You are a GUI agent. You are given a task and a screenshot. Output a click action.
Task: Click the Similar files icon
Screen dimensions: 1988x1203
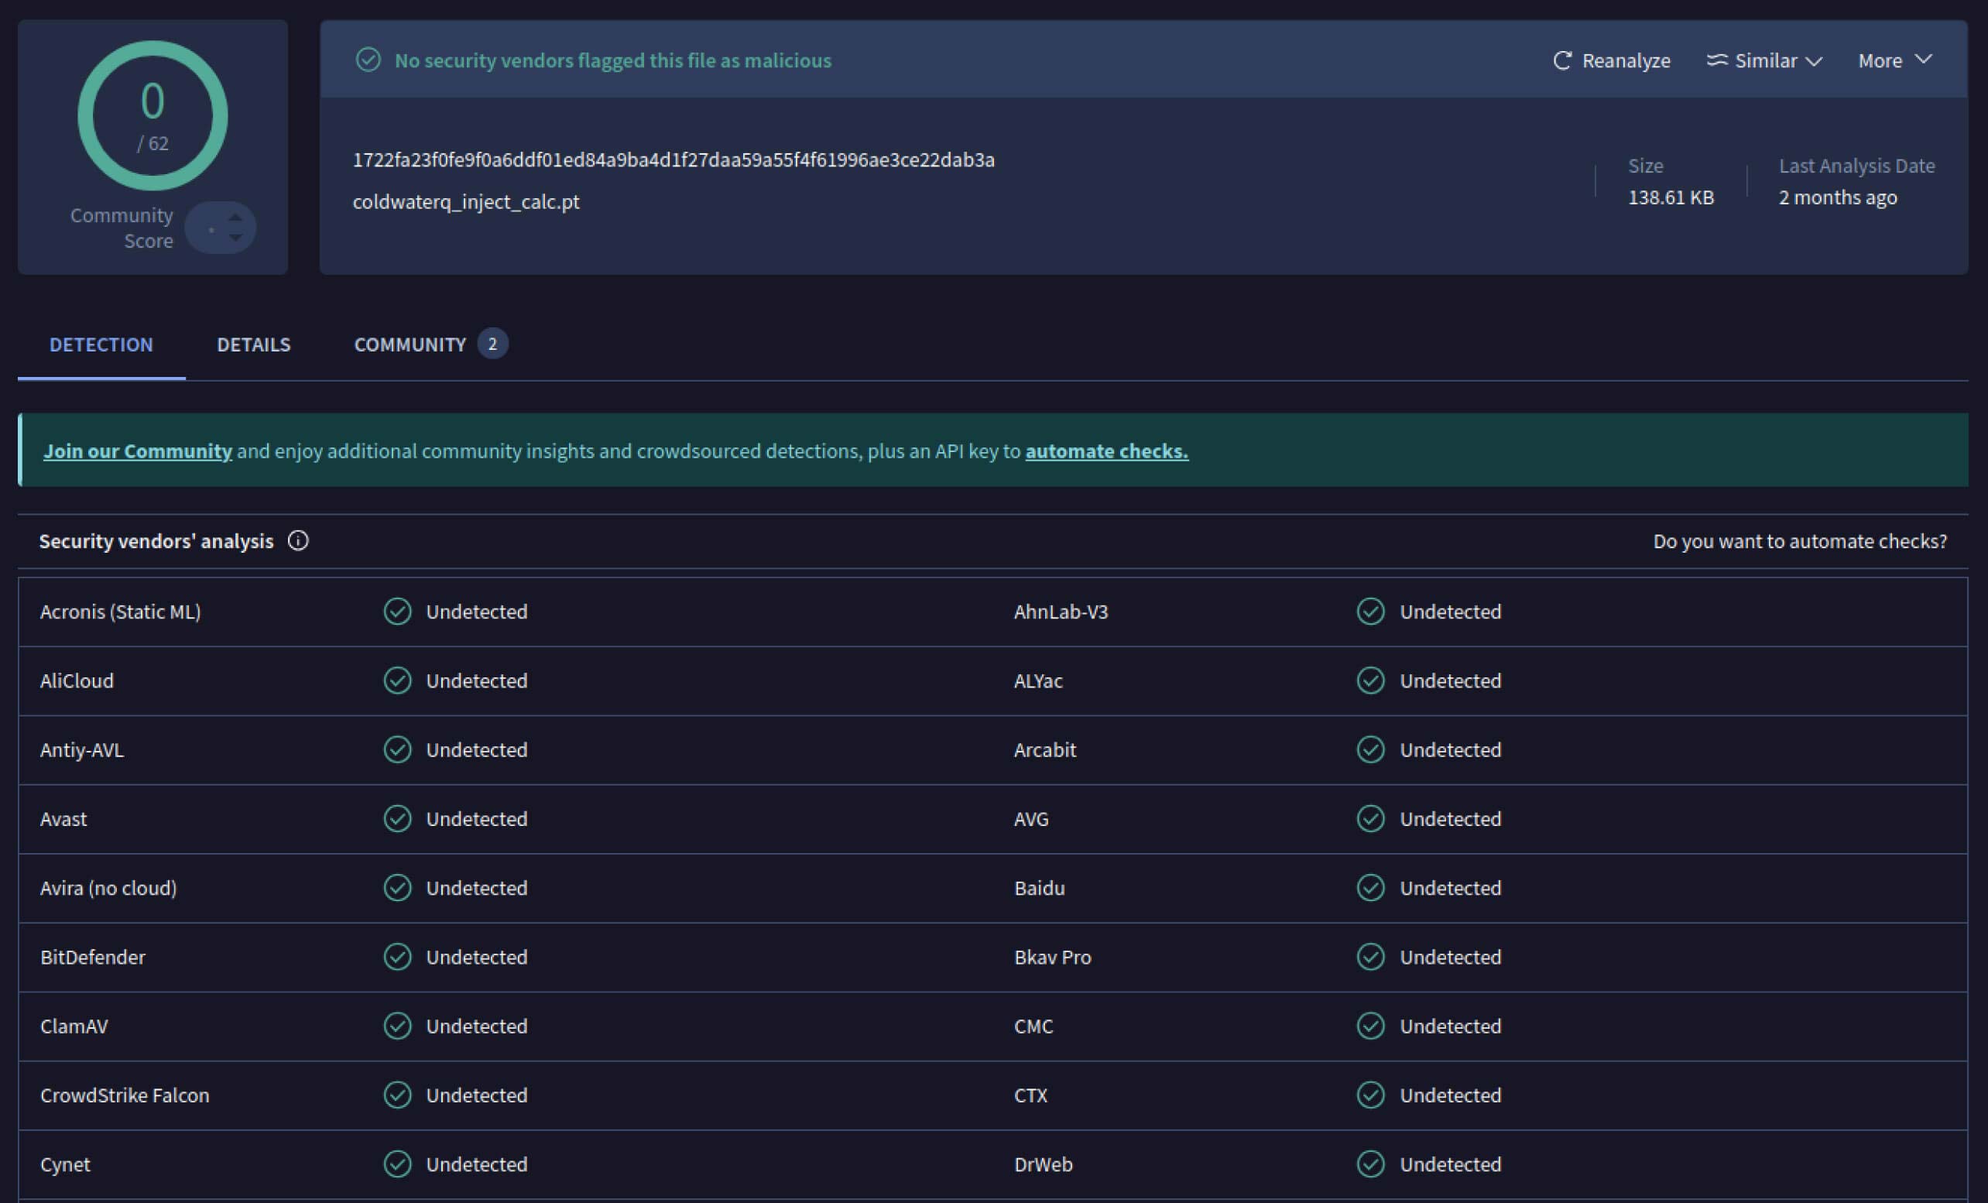coord(1718,60)
